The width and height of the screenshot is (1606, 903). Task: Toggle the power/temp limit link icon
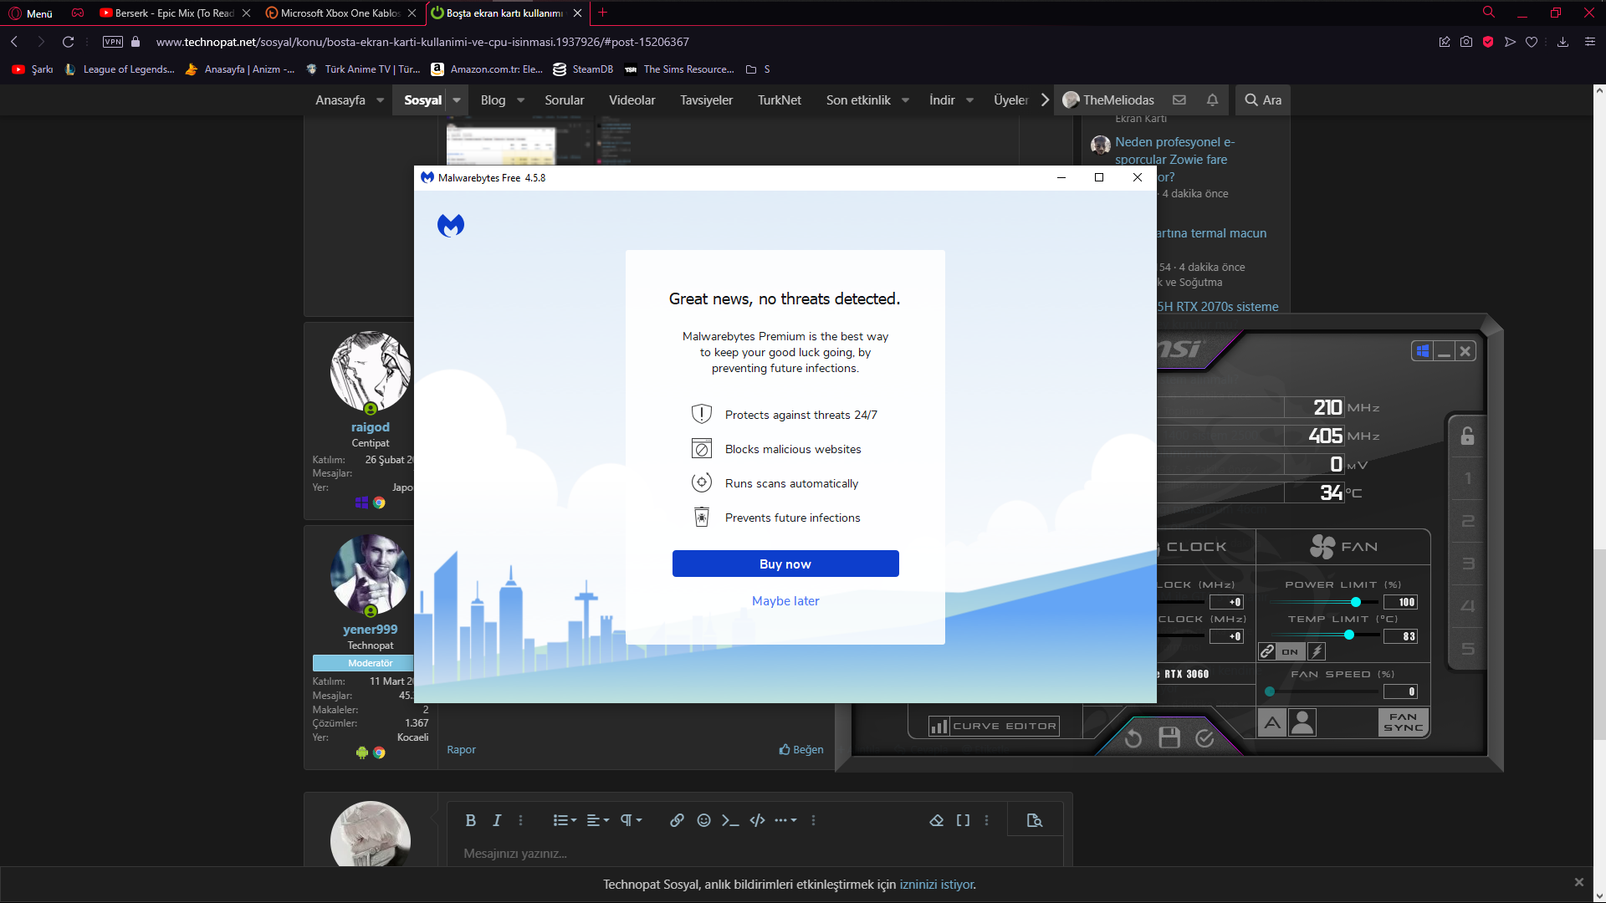(x=1267, y=651)
